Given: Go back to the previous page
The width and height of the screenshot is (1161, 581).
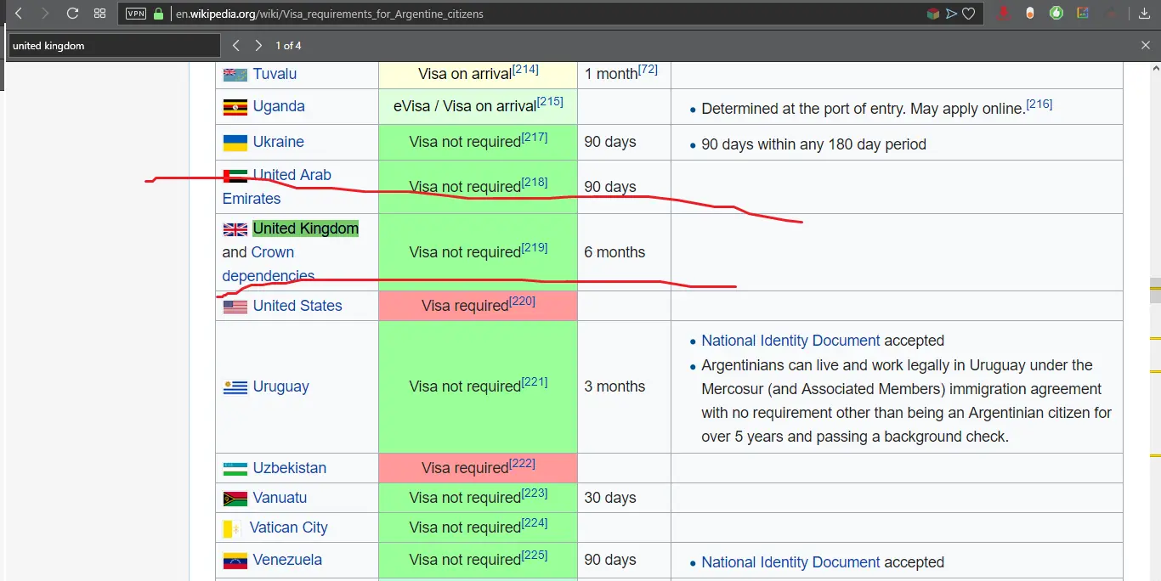Looking at the screenshot, I should [19, 14].
